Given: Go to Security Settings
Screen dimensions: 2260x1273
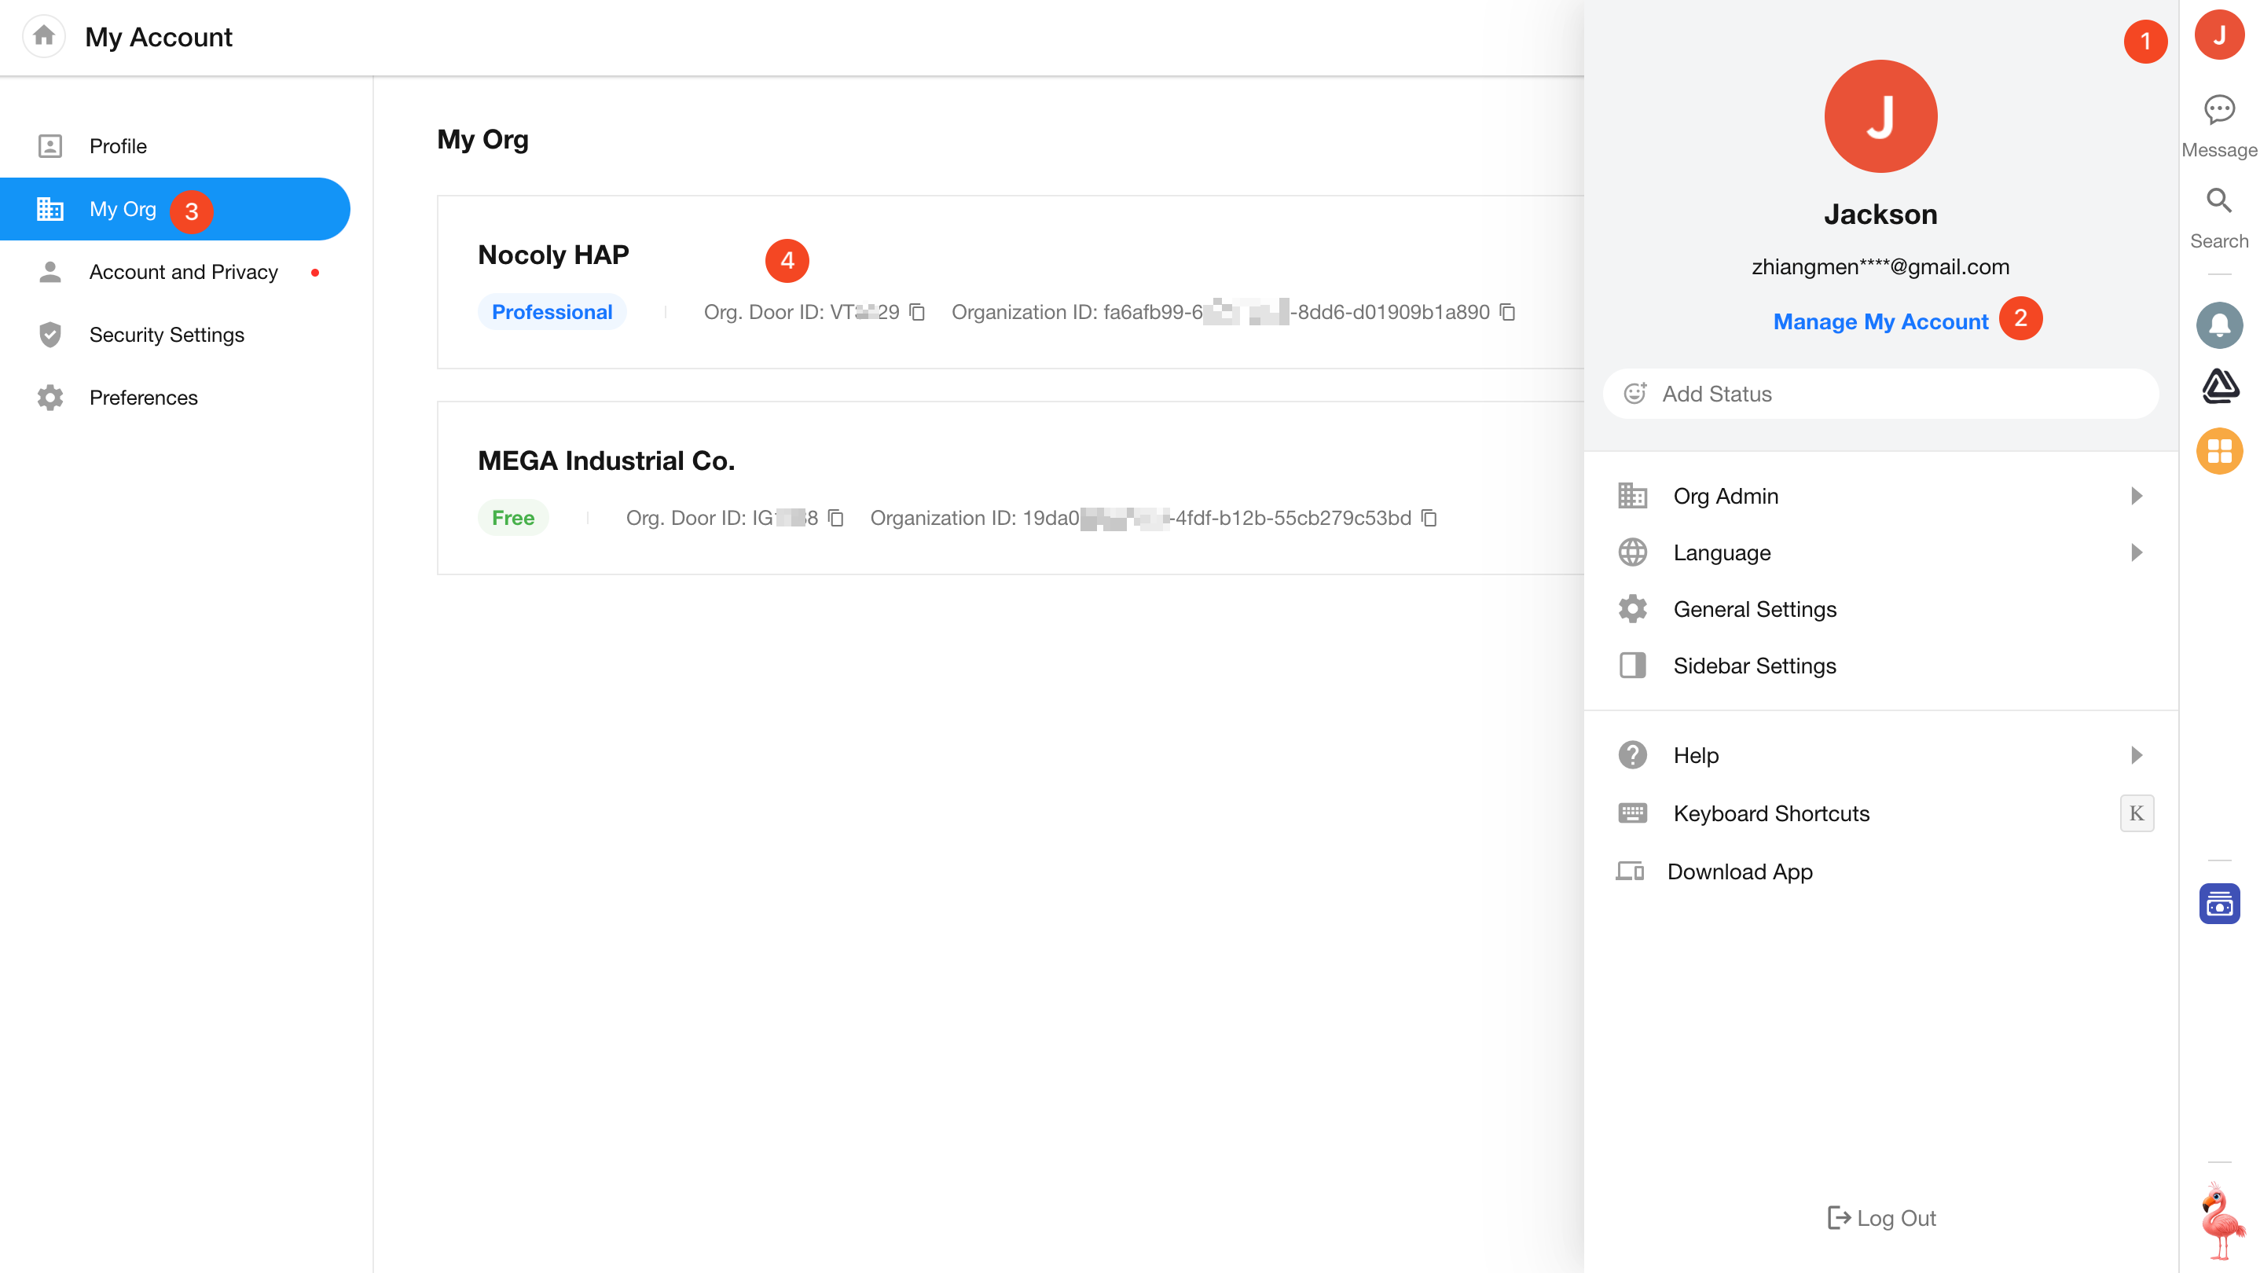Looking at the screenshot, I should [167, 334].
